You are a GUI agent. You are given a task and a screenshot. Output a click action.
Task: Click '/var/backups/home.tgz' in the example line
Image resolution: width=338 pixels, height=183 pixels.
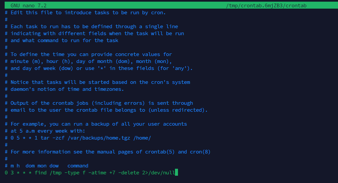(99, 138)
